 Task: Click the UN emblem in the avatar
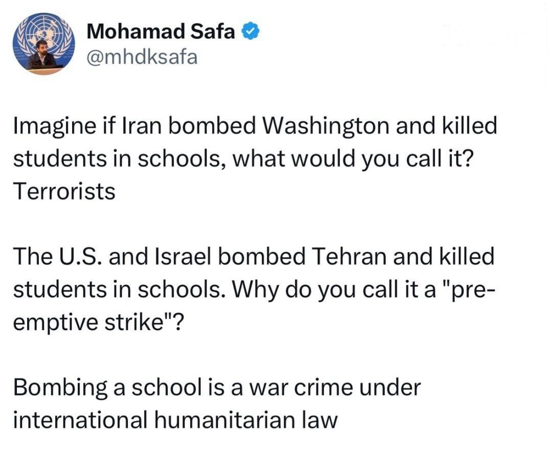(44, 31)
